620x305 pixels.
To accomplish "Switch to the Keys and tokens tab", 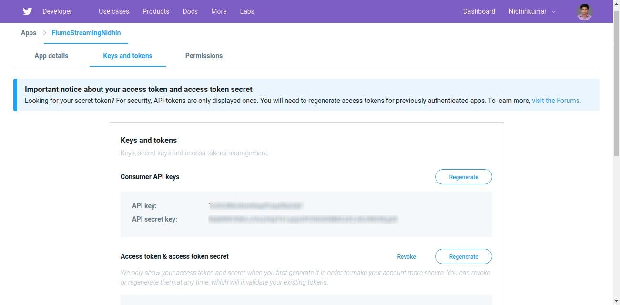I will [x=128, y=56].
